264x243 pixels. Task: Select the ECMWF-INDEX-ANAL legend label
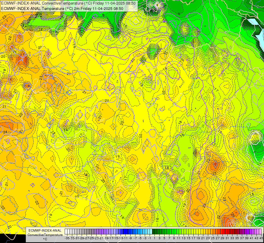pyautogui.click(x=45, y=231)
